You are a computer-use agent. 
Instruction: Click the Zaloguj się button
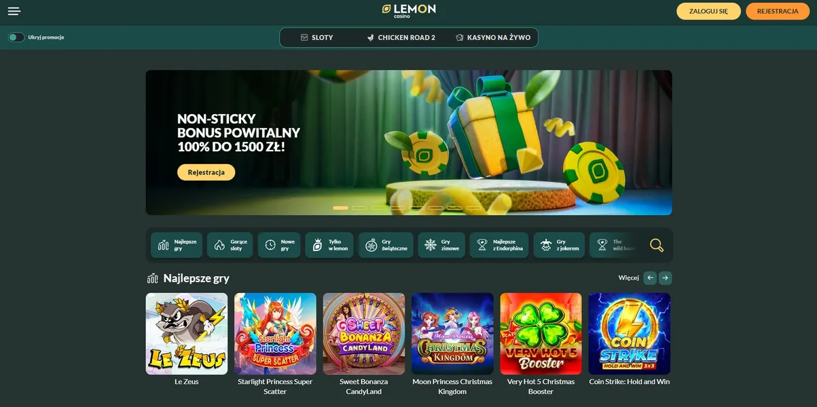(x=708, y=11)
